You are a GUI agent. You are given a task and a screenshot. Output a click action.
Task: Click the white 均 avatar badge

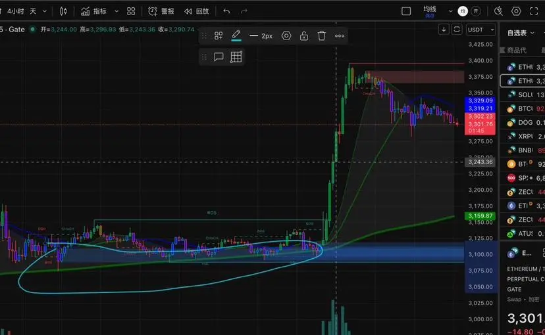tap(463, 11)
